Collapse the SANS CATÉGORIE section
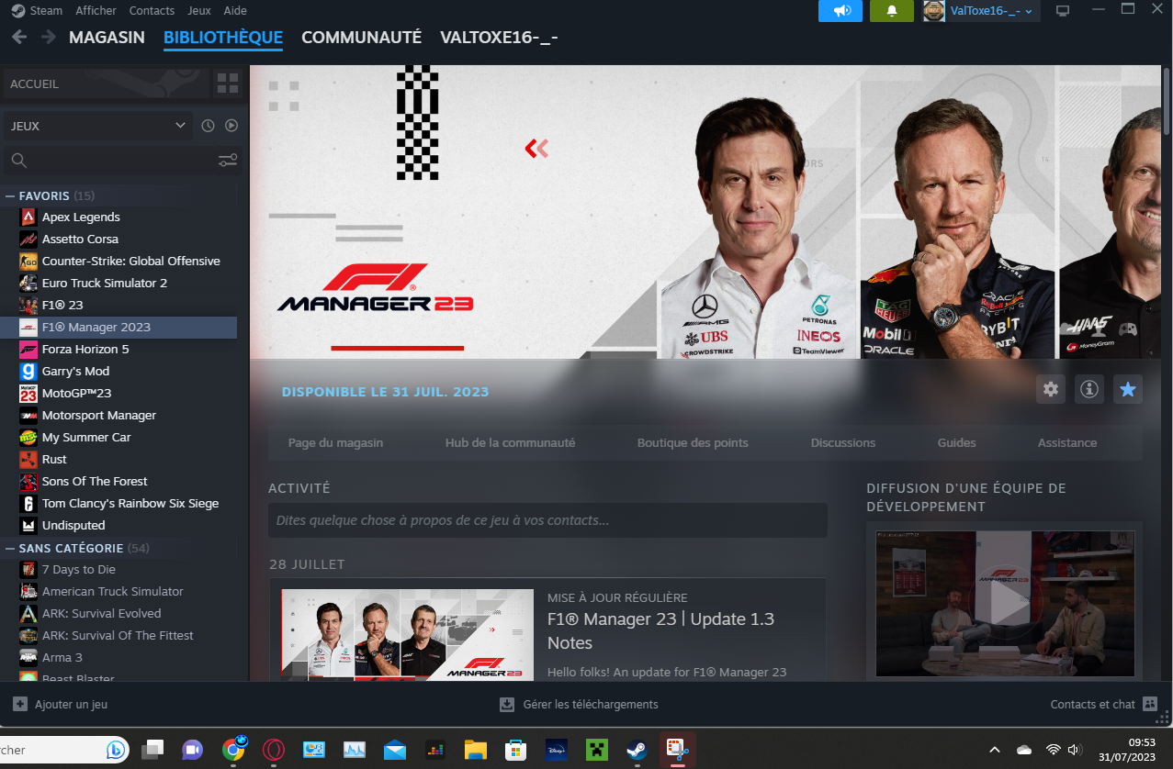This screenshot has width=1173, height=769. click(x=10, y=548)
